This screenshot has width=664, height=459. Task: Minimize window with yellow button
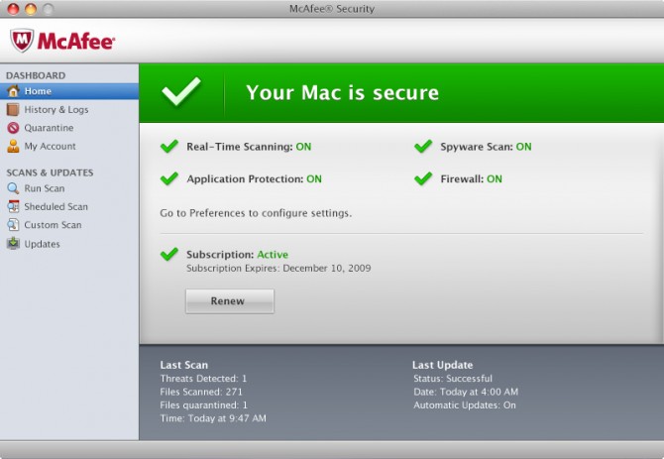(x=31, y=9)
